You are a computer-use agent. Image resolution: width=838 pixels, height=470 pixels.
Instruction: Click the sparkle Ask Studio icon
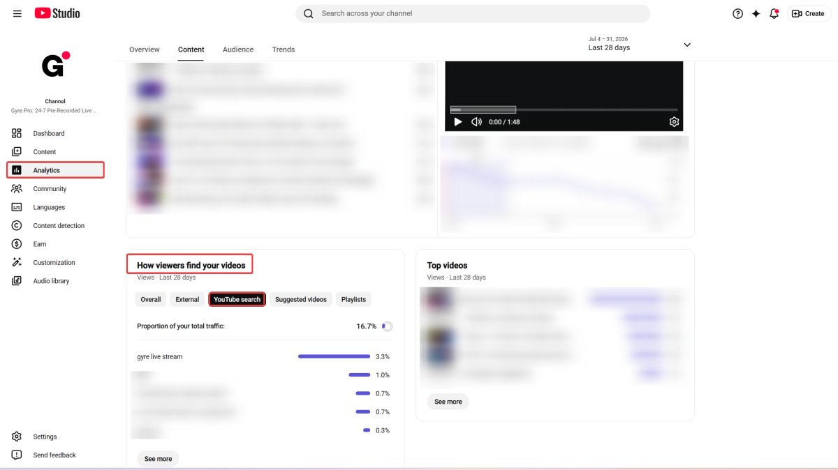(756, 13)
